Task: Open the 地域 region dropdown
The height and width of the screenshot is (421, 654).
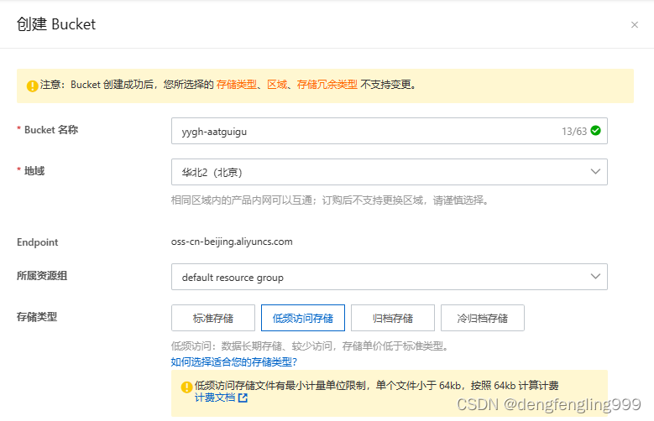Action: pos(390,172)
